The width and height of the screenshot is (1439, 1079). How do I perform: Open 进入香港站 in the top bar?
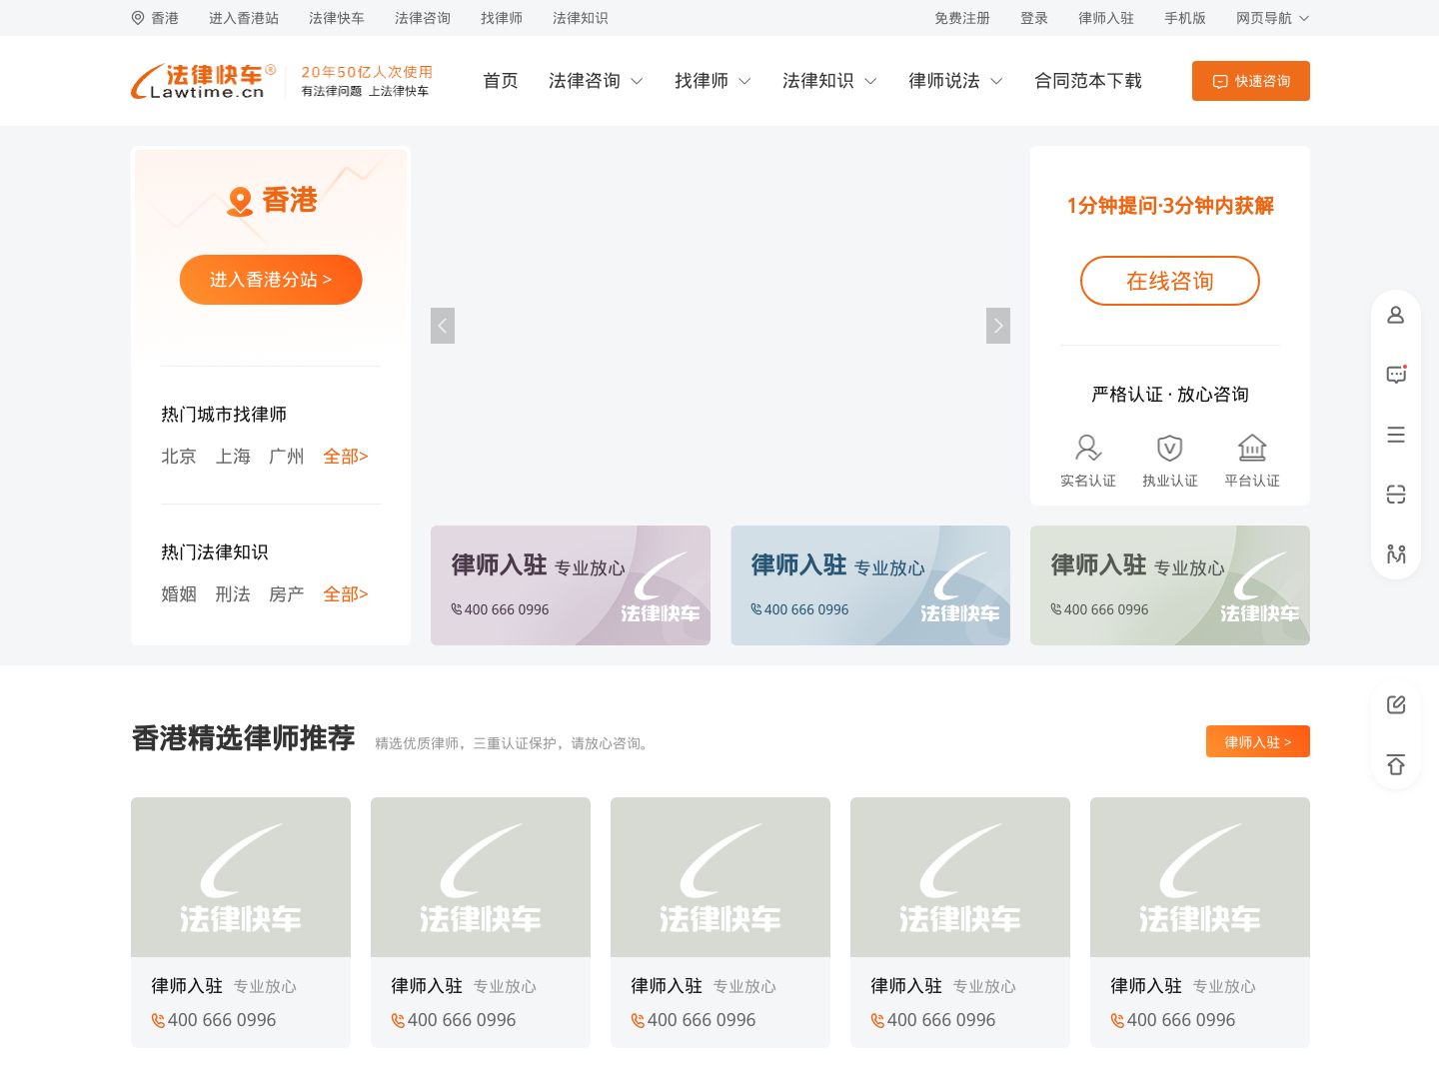(244, 18)
